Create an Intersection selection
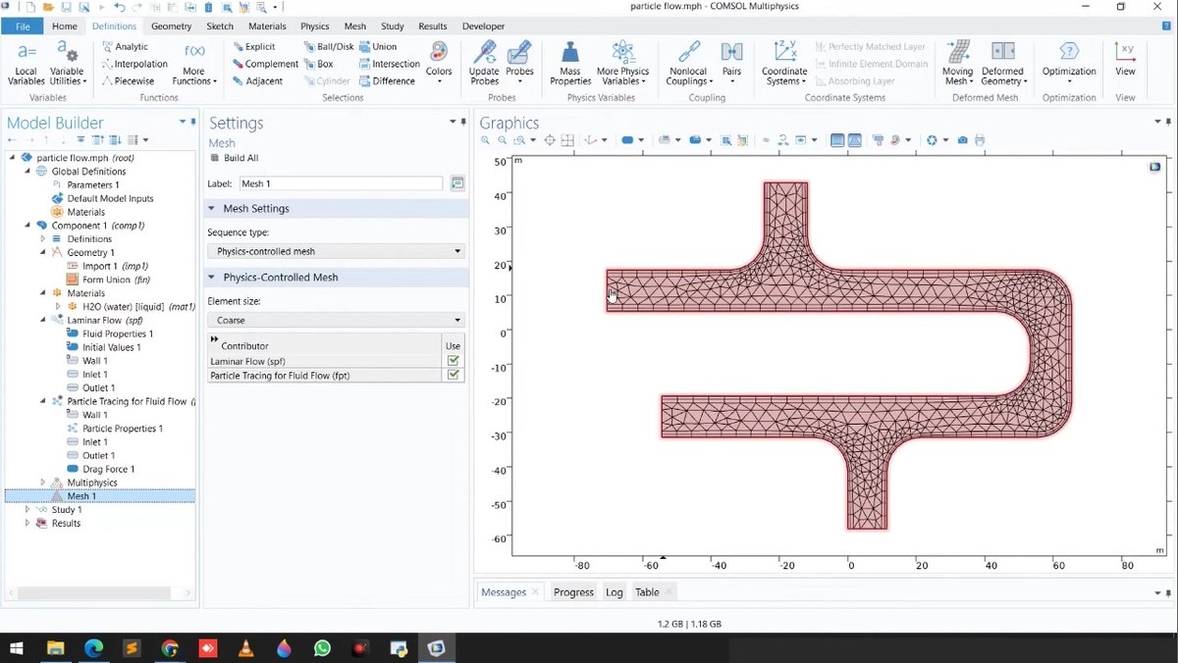1178x663 pixels. [x=390, y=64]
